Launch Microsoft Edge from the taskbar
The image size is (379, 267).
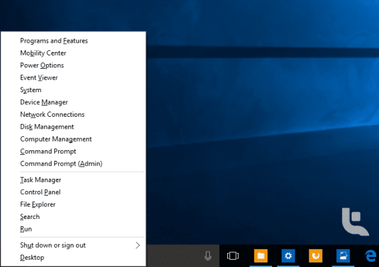[x=370, y=256]
